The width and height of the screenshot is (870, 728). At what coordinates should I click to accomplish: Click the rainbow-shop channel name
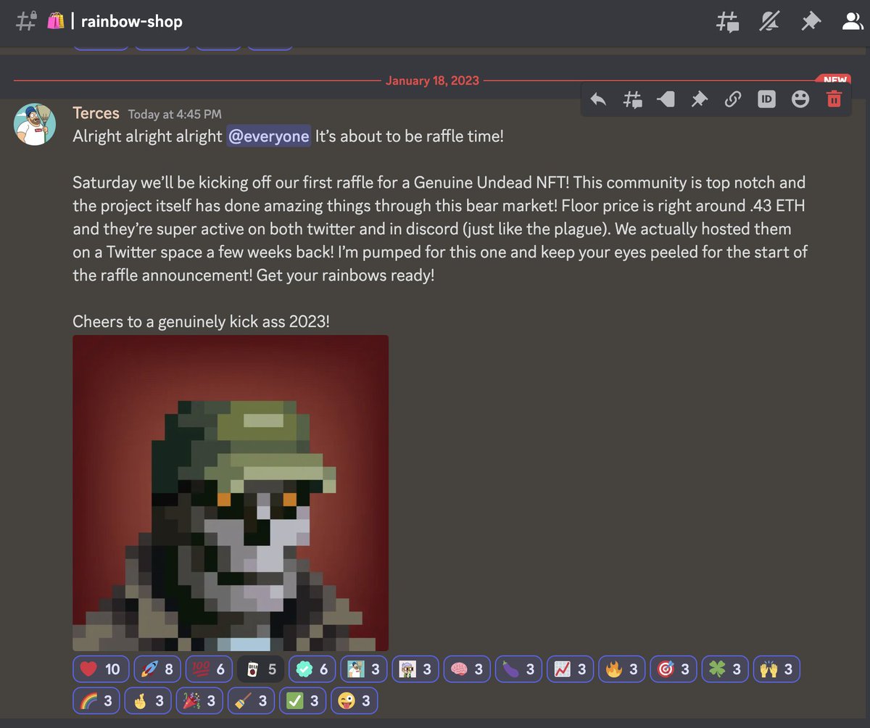(x=131, y=22)
